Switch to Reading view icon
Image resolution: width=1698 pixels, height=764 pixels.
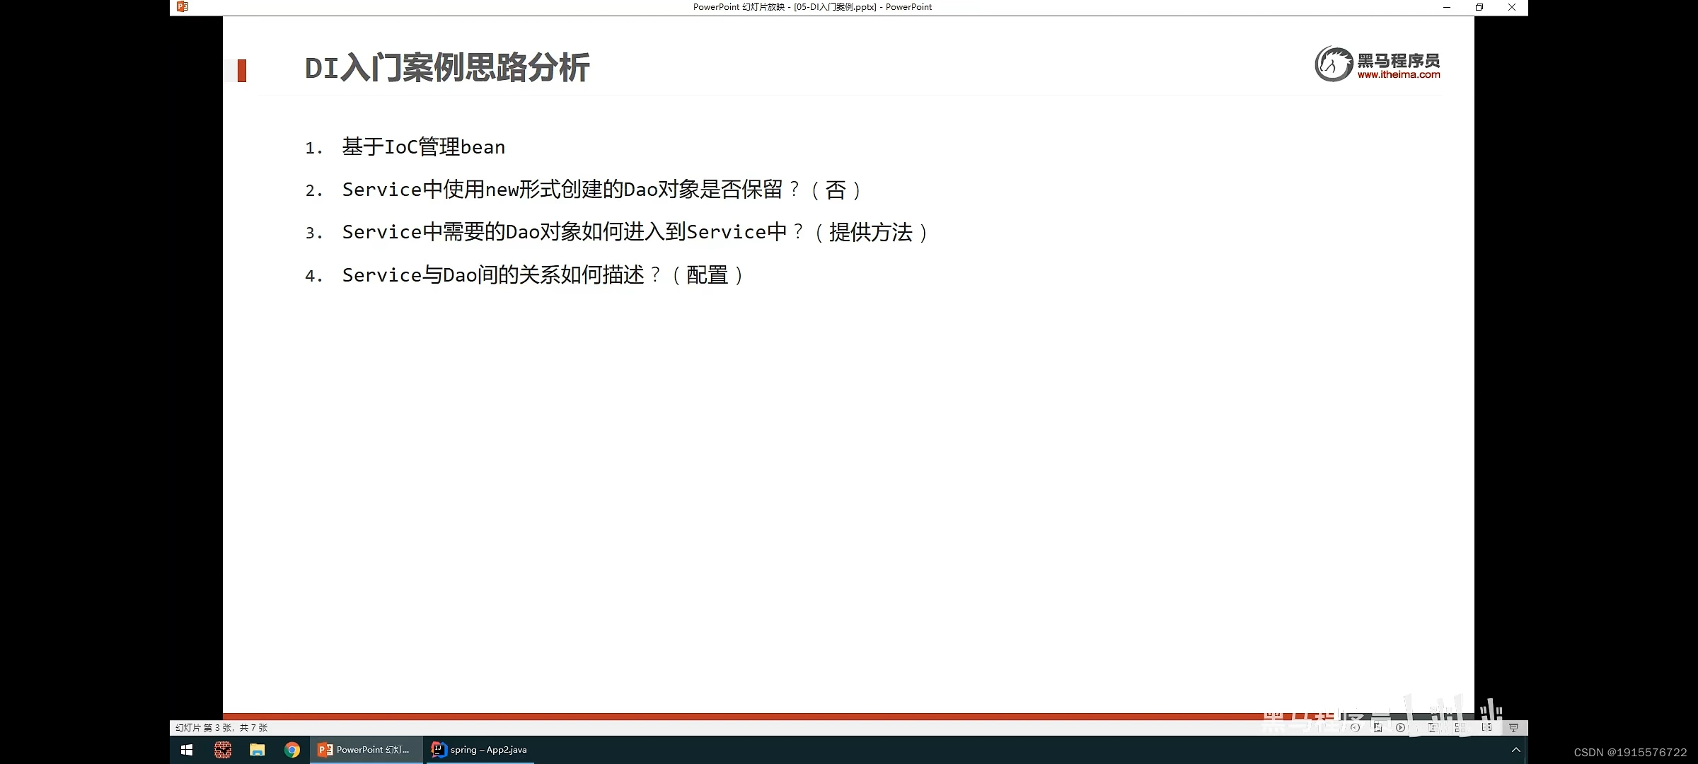point(1486,727)
